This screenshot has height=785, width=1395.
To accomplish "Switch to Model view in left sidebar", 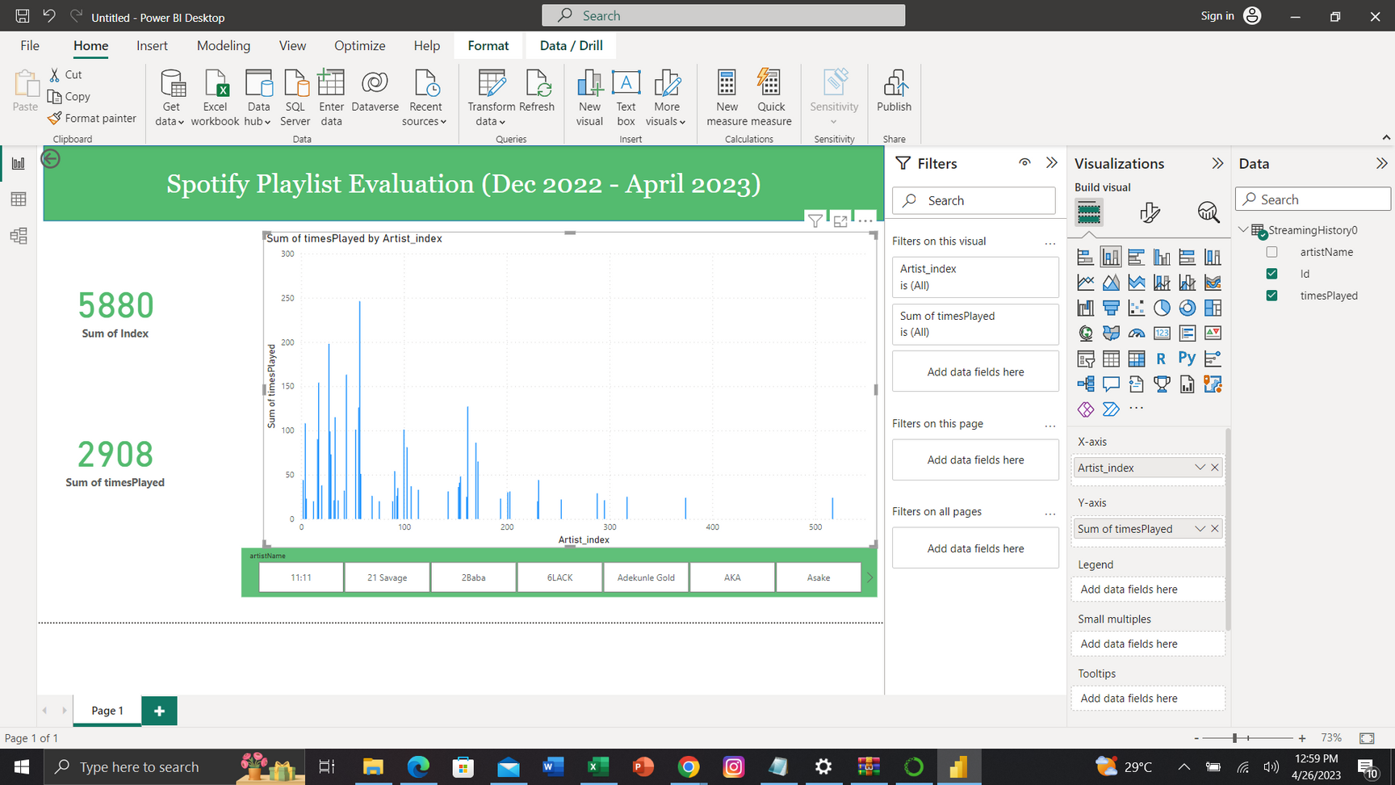I will tap(19, 236).
